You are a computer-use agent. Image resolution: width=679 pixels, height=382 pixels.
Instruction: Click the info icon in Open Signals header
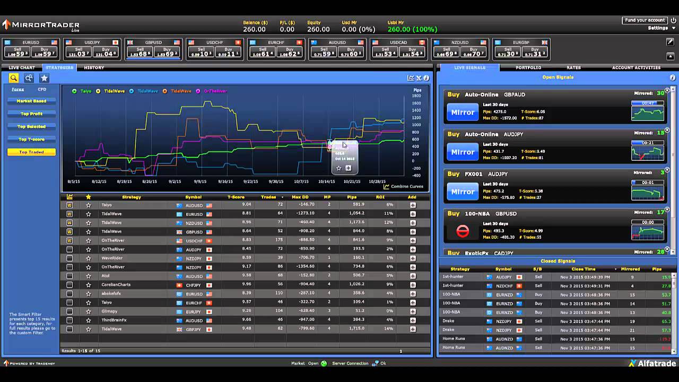click(673, 77)
